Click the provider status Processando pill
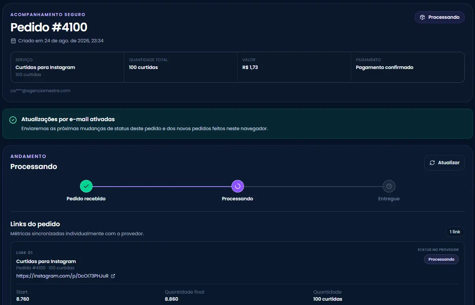 [441, 260]
